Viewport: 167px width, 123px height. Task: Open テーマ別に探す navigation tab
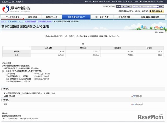click(x=13, y=17)
